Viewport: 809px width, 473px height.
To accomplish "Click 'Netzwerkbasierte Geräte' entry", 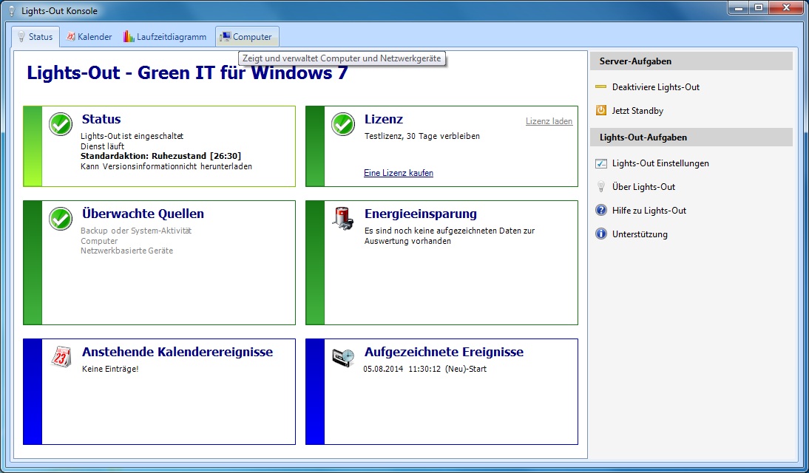I will 127,251.
